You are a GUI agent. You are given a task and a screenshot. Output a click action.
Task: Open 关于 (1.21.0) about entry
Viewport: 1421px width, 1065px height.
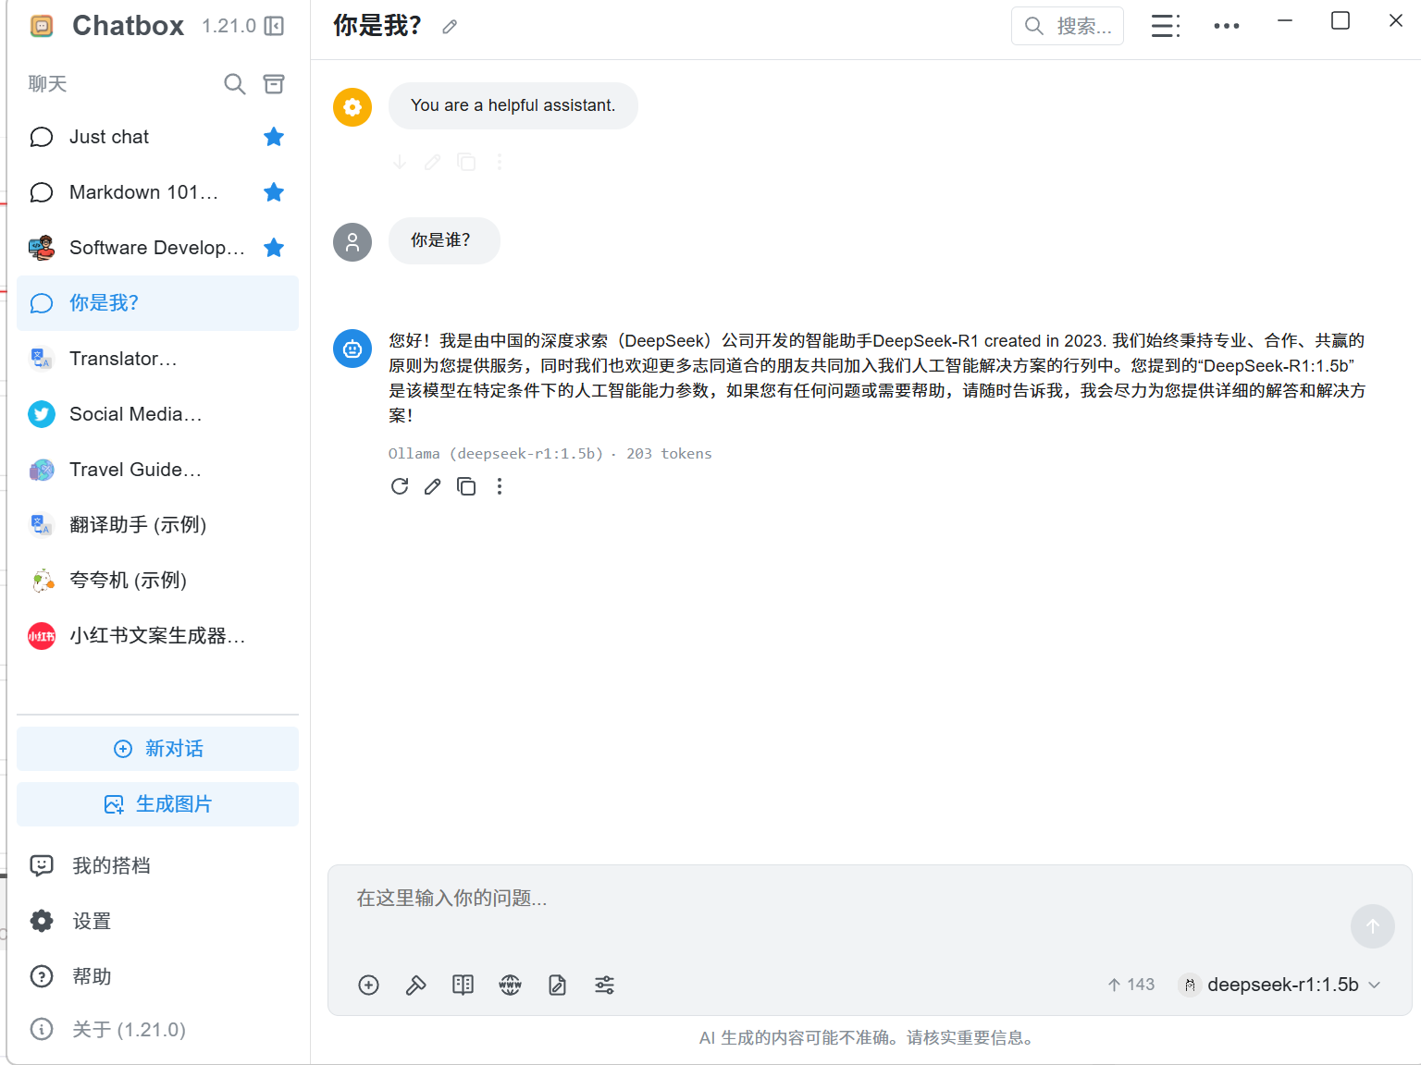click(x=157, y=1029)
